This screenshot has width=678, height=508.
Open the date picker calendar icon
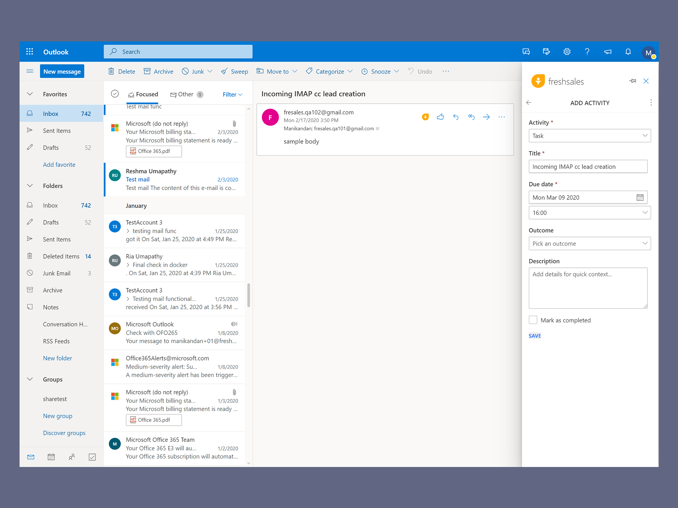(x=640, y=197)
